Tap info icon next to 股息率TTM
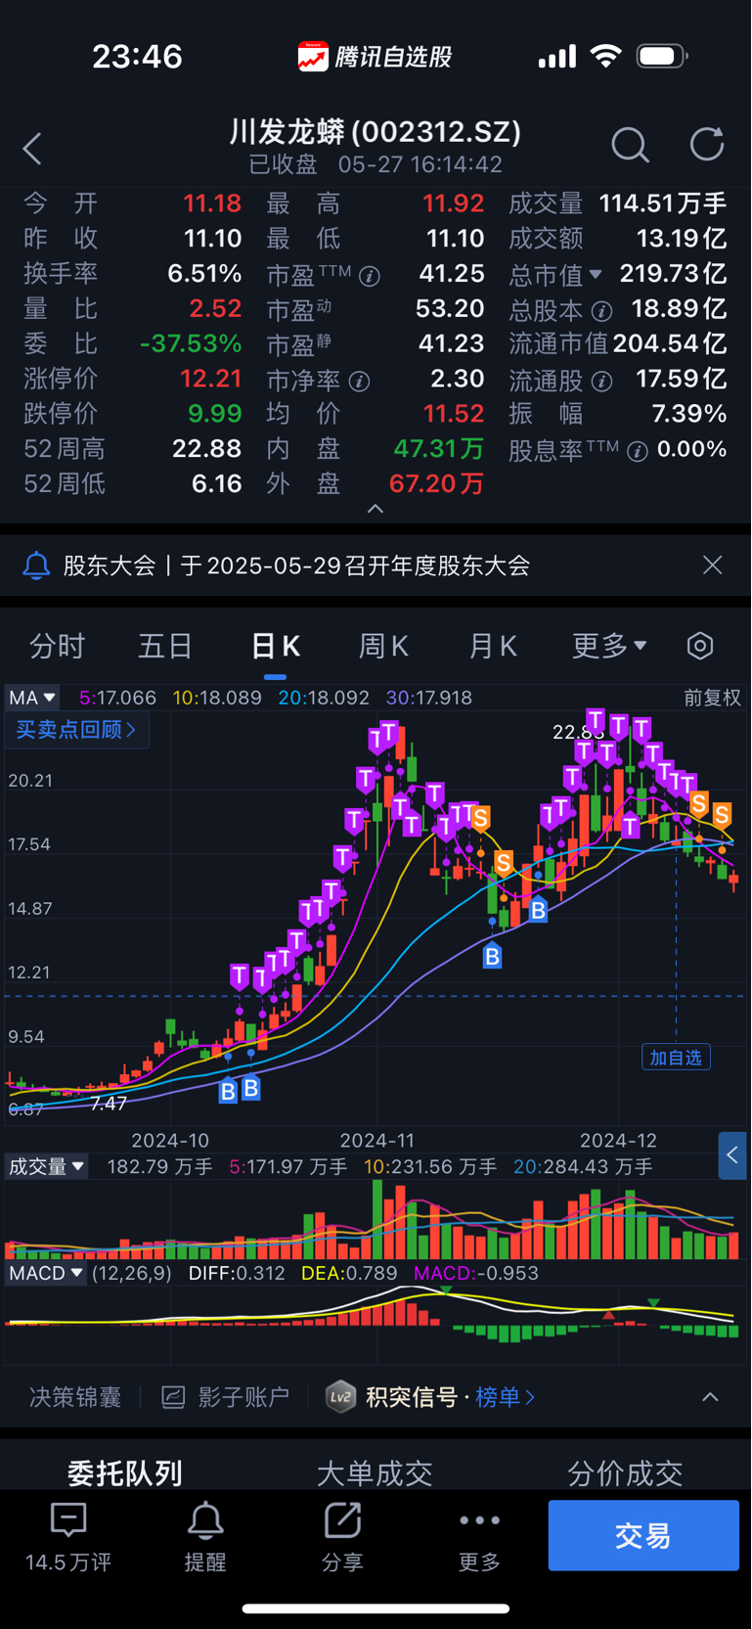Image resolution: width=752 pixels, height=1629 pixels. point(638,451)
